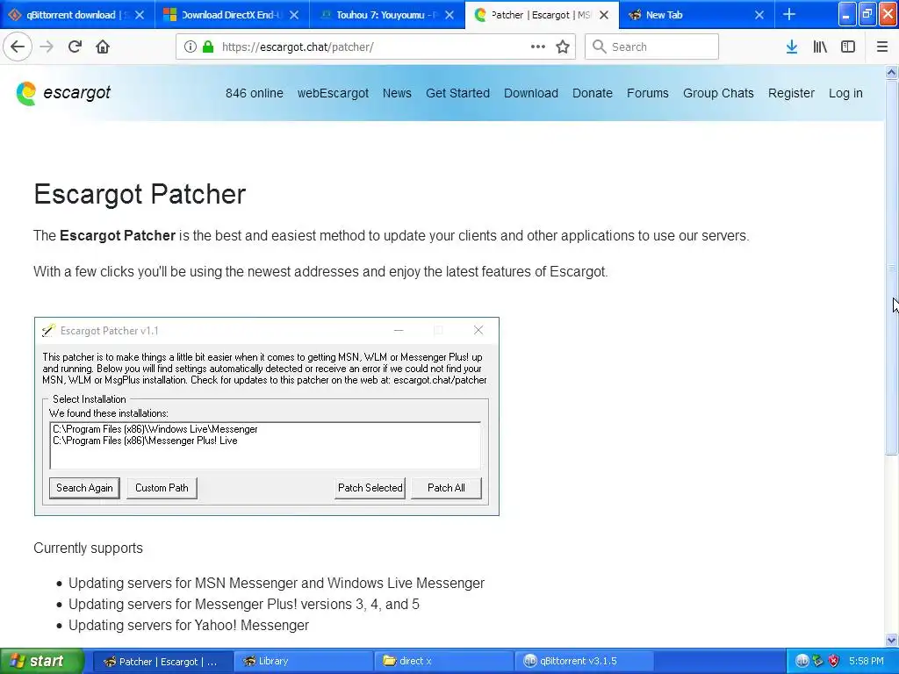
Task: Select the Library taskbar button
Action: click(x=304, y=661)
